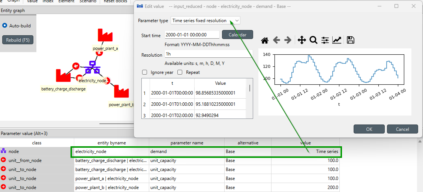423x192 pixels.
Task: Open the Scenario menu
Action: pyautogui.click(x=88, y=1)
